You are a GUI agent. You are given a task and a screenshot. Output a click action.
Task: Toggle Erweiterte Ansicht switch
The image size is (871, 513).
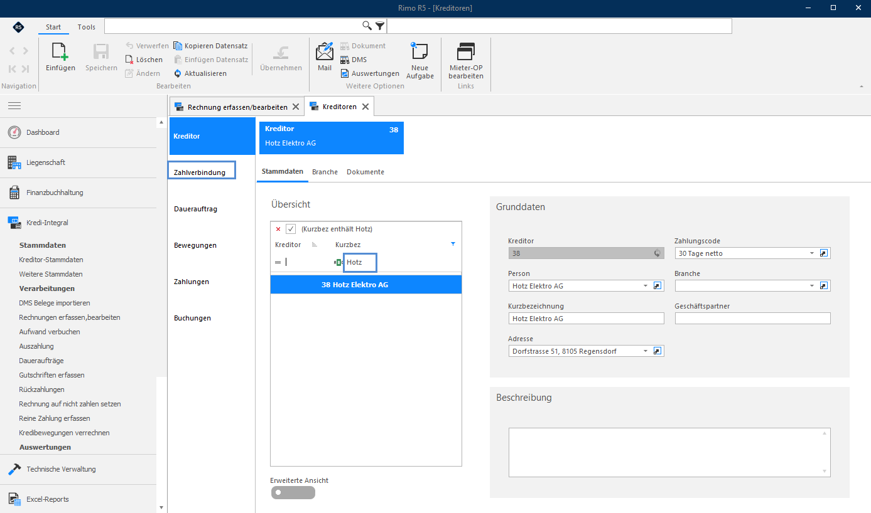click(293, 493)
